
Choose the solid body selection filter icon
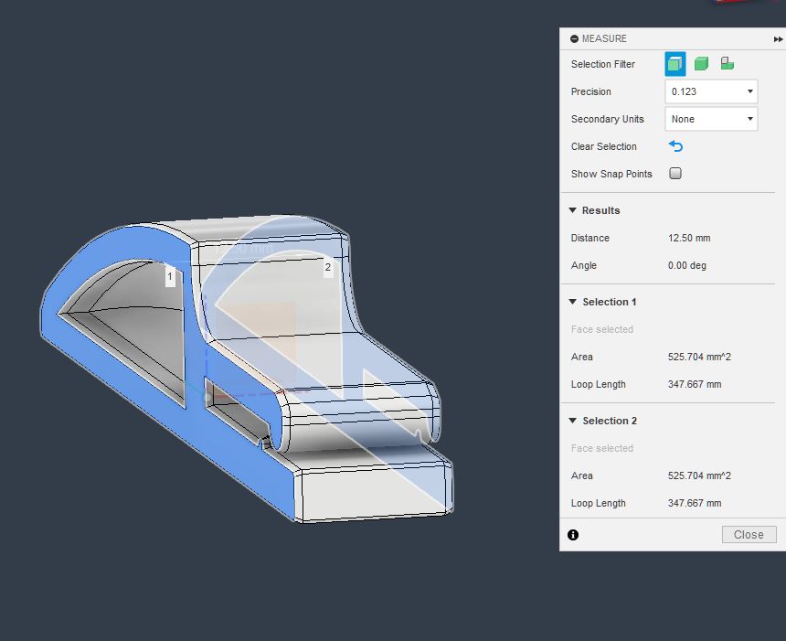(701, 64)
